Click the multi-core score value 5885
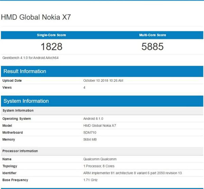 pos(153,47)
